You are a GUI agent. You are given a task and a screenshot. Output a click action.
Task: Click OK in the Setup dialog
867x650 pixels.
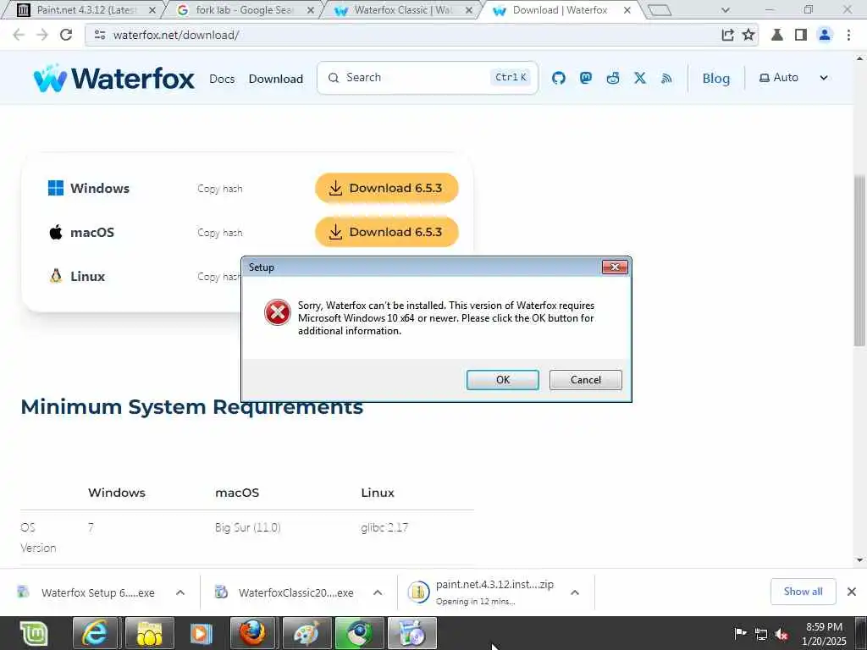click(503, 380)
